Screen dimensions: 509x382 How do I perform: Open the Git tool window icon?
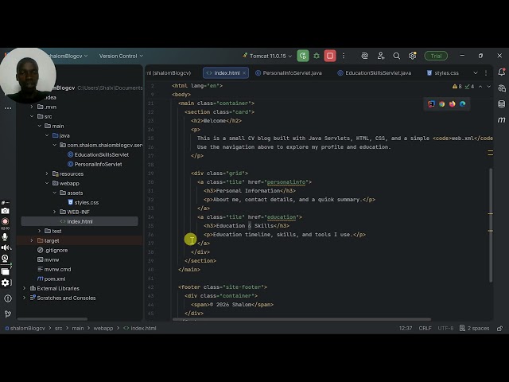(x=8, y=314)
